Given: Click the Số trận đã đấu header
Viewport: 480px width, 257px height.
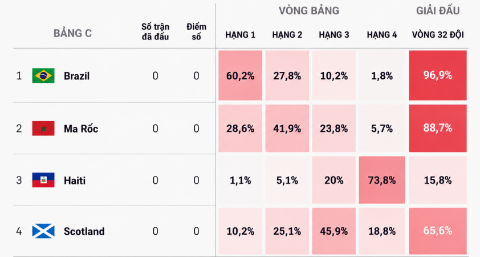Looking at the screenshot, I should pos(155,31).
